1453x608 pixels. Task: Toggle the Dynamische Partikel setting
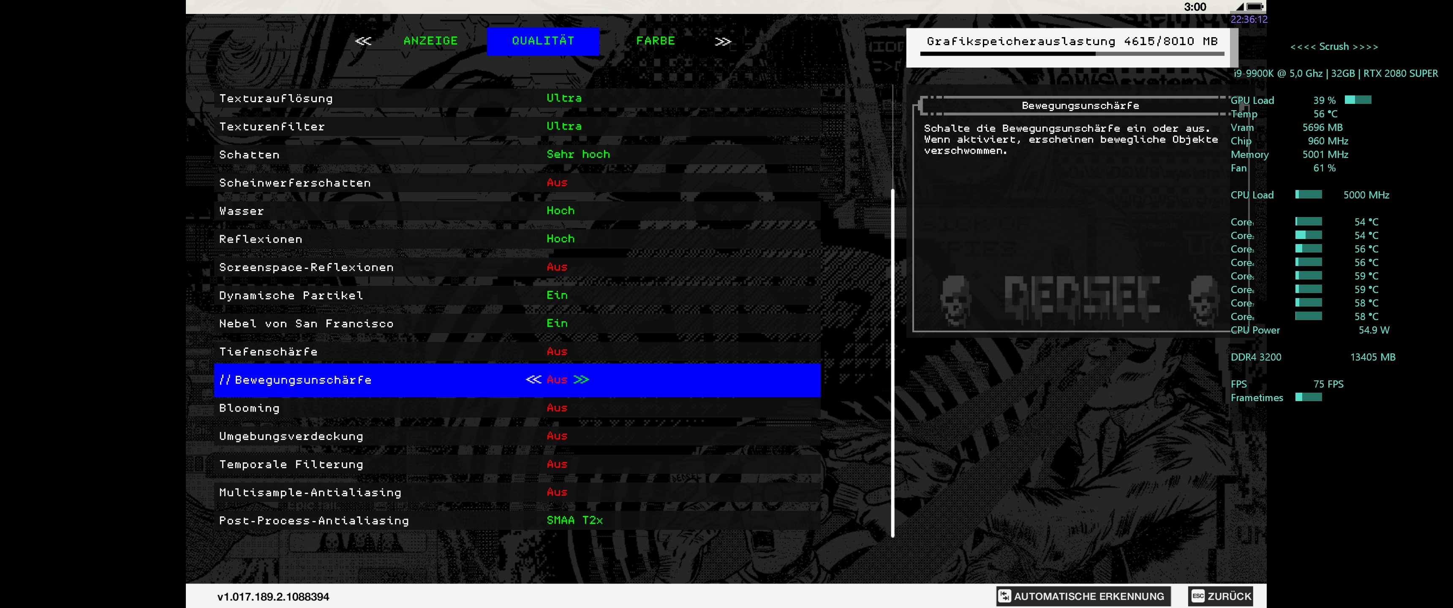pyautogui.click(x=557, y=295)
